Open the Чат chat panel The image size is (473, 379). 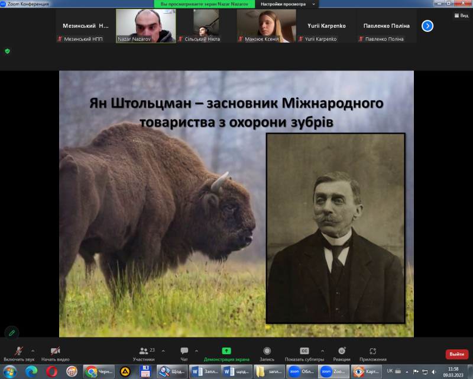click(184, 351)
